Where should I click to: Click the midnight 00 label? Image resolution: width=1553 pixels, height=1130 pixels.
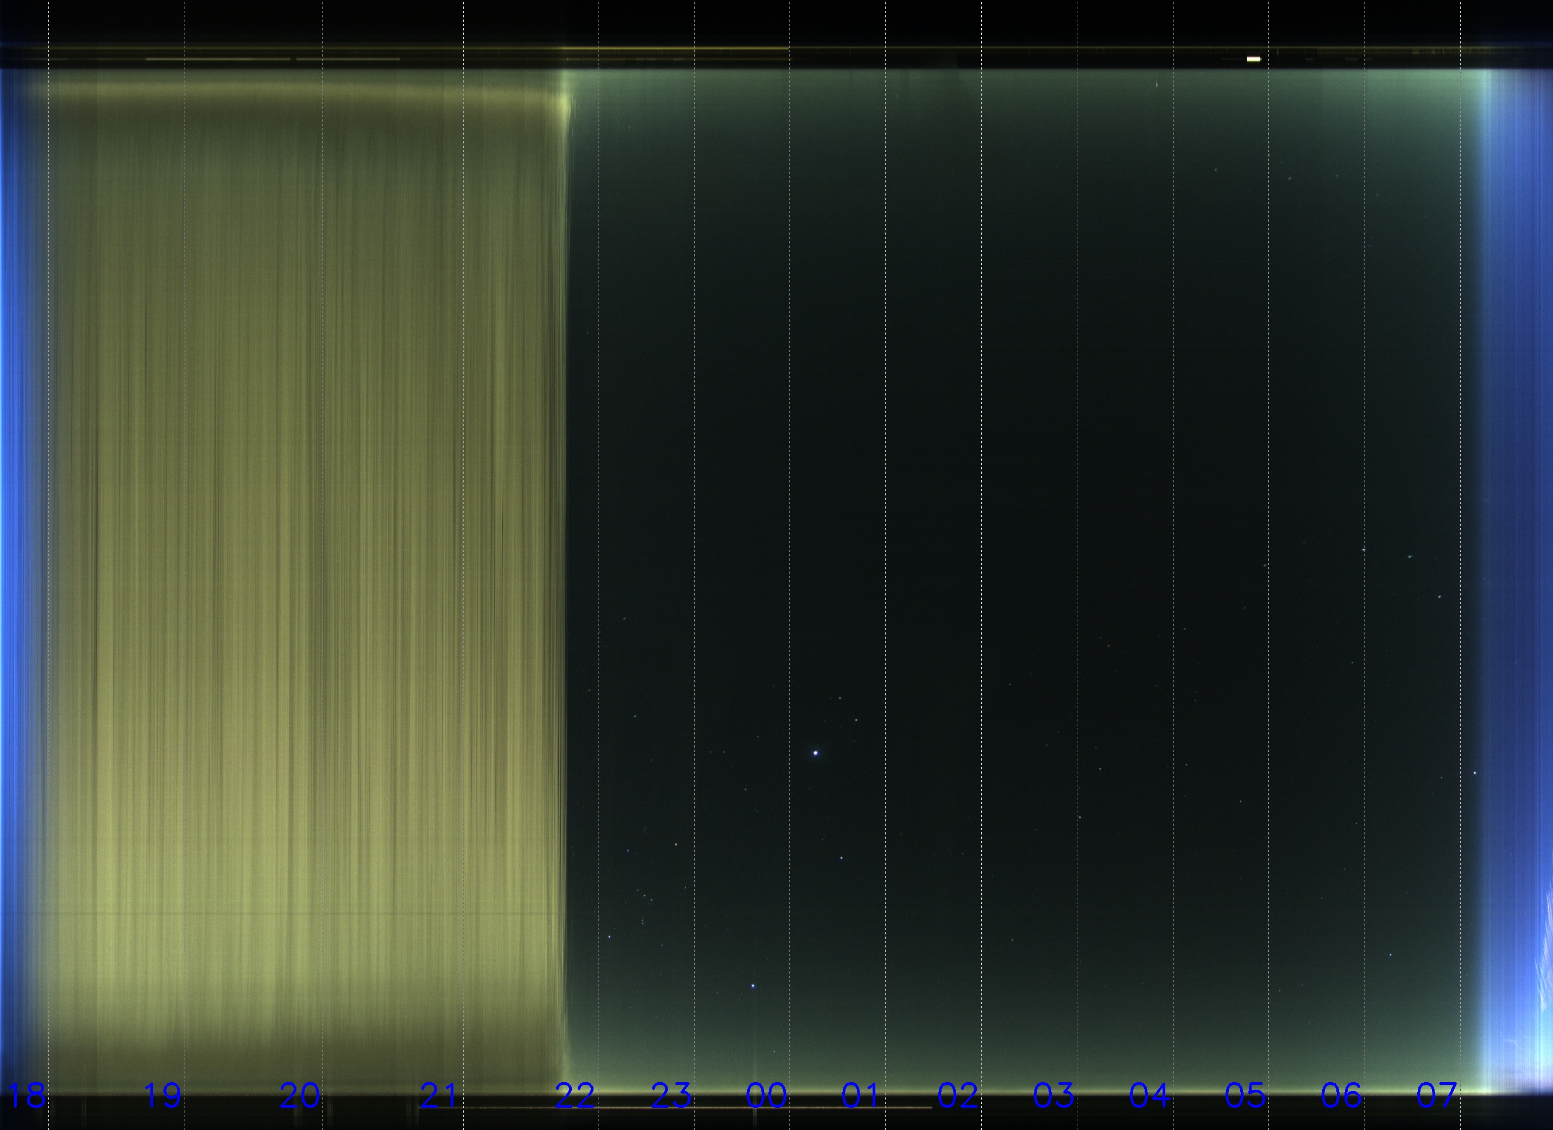[766, 1095]
